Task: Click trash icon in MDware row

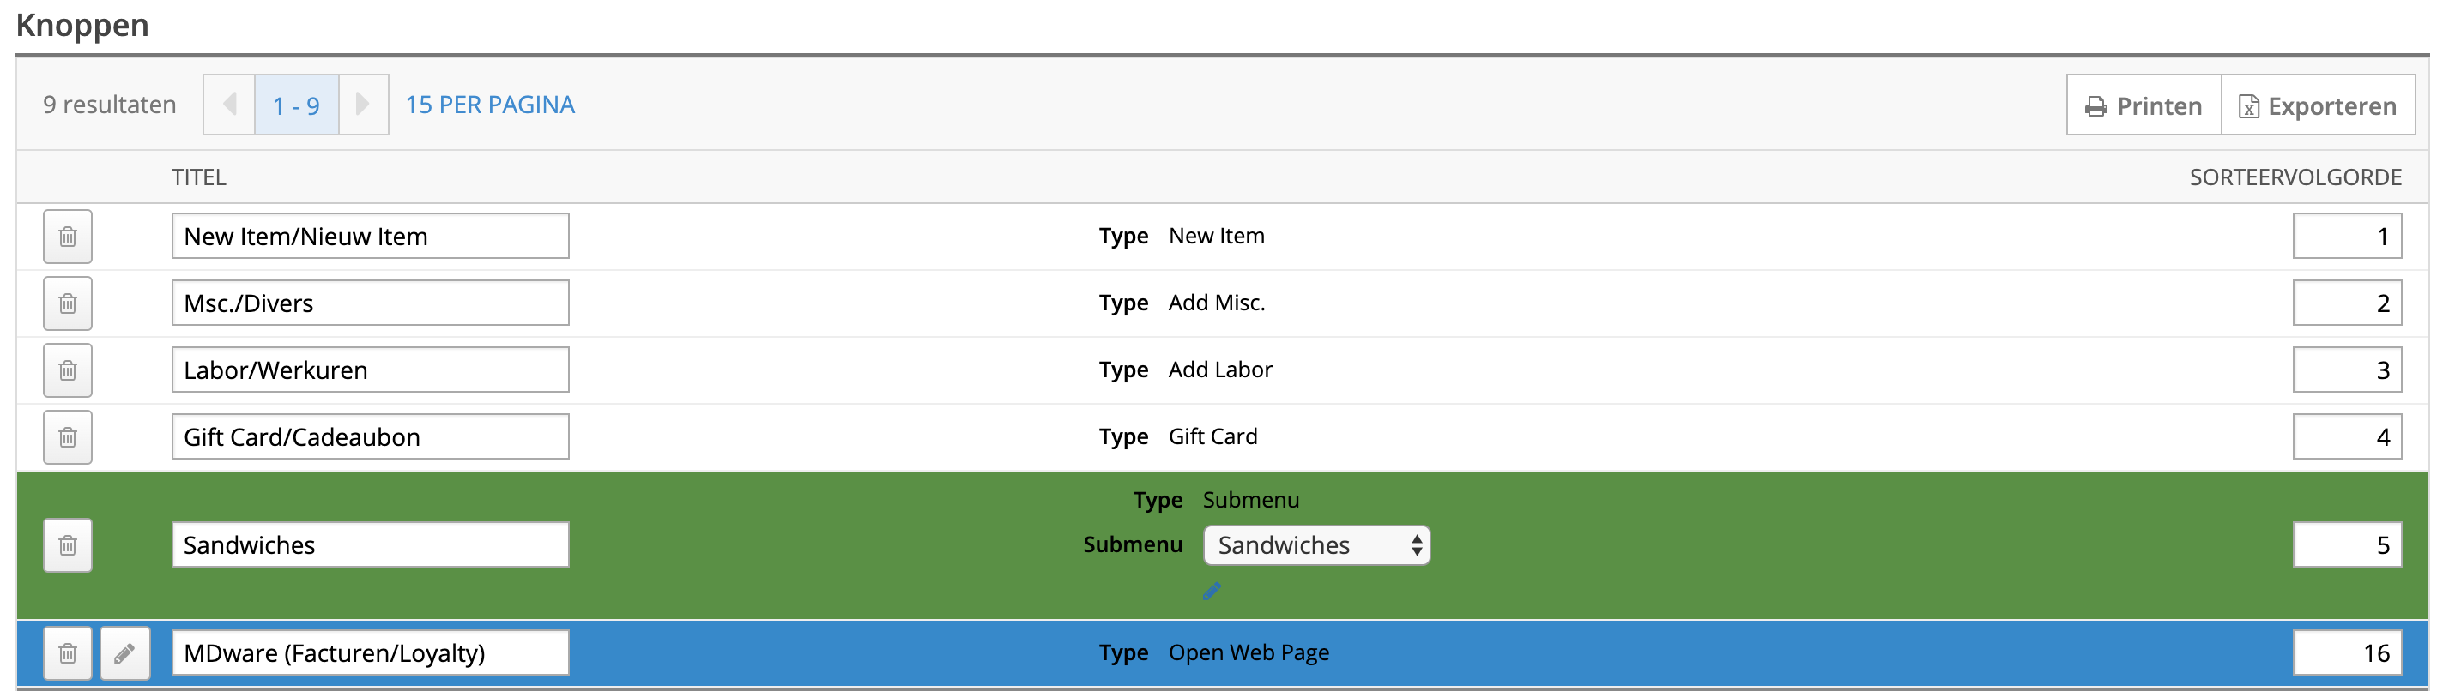Action: [68, 653]
